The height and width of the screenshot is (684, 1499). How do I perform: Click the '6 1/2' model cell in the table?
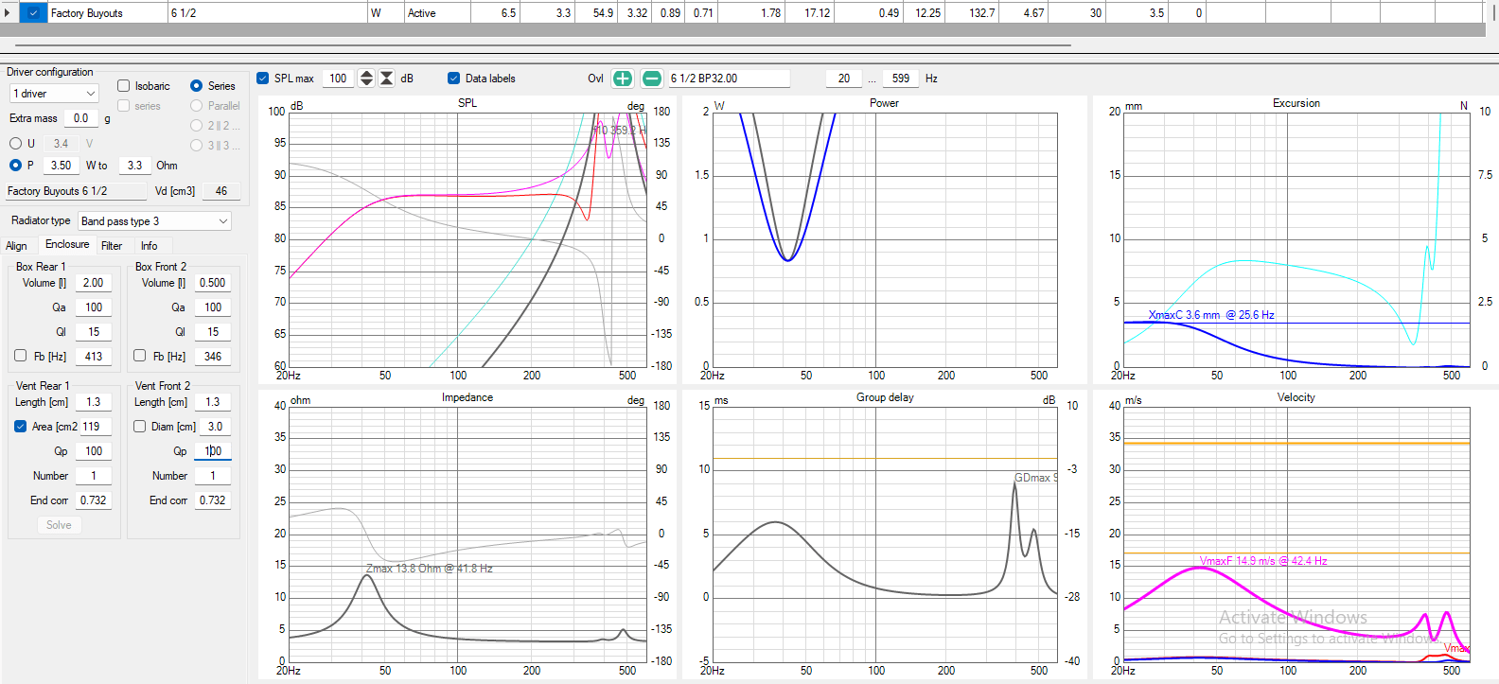coord(268,13)
